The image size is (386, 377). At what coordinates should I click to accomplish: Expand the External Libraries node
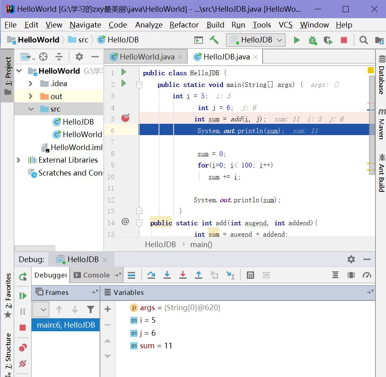[x=19, y=160]
